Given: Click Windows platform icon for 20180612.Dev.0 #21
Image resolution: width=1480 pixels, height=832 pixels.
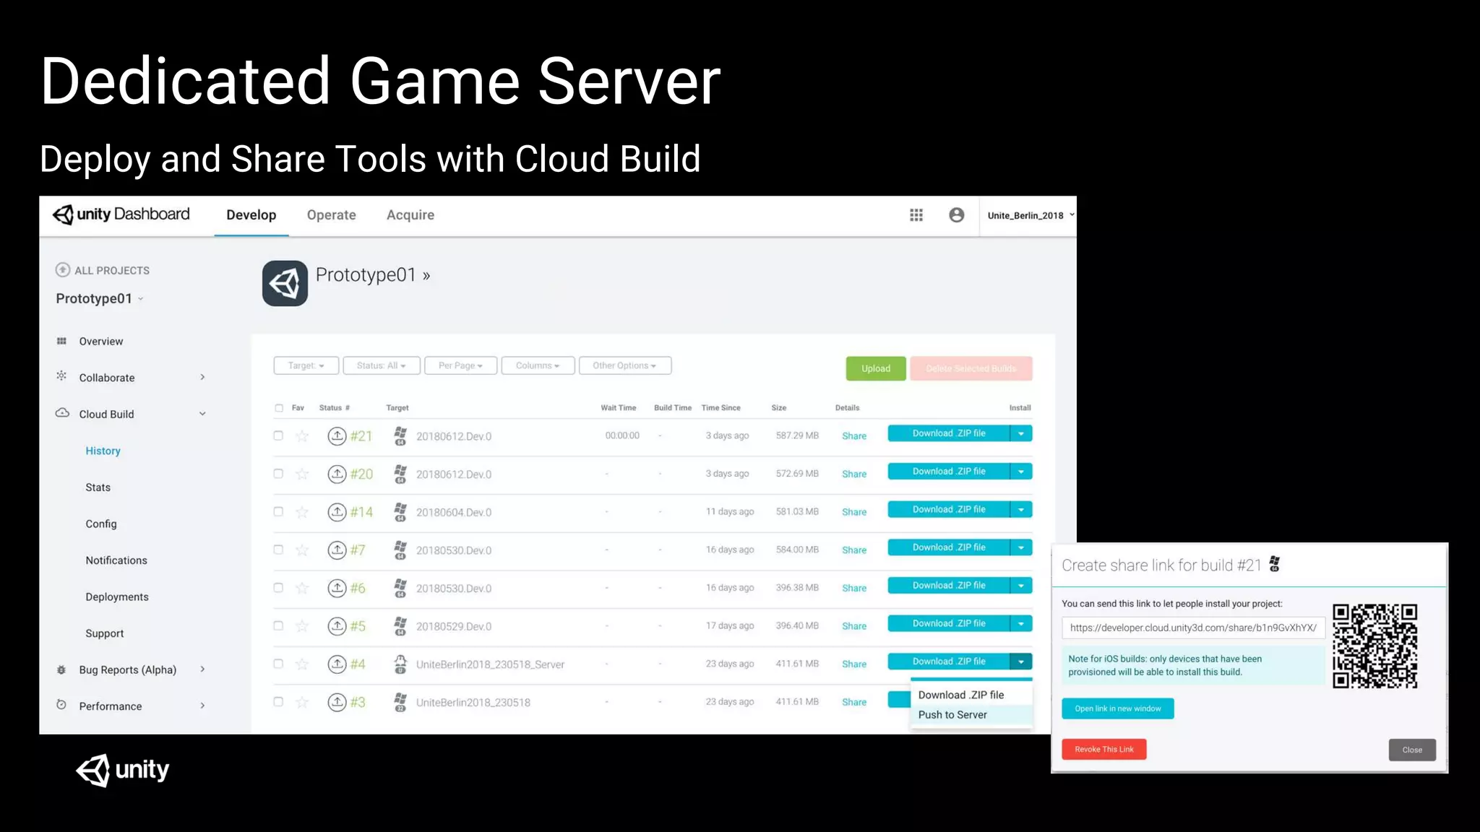Looking at the screenshot, I should (x=400, y=435).
